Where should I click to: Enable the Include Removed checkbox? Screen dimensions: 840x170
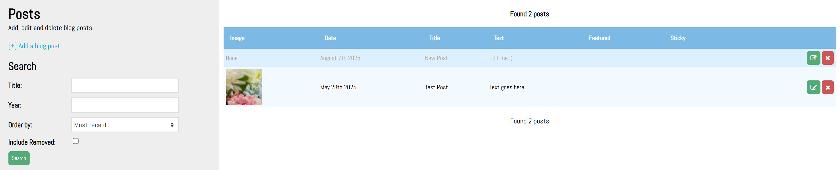[76, 141]
